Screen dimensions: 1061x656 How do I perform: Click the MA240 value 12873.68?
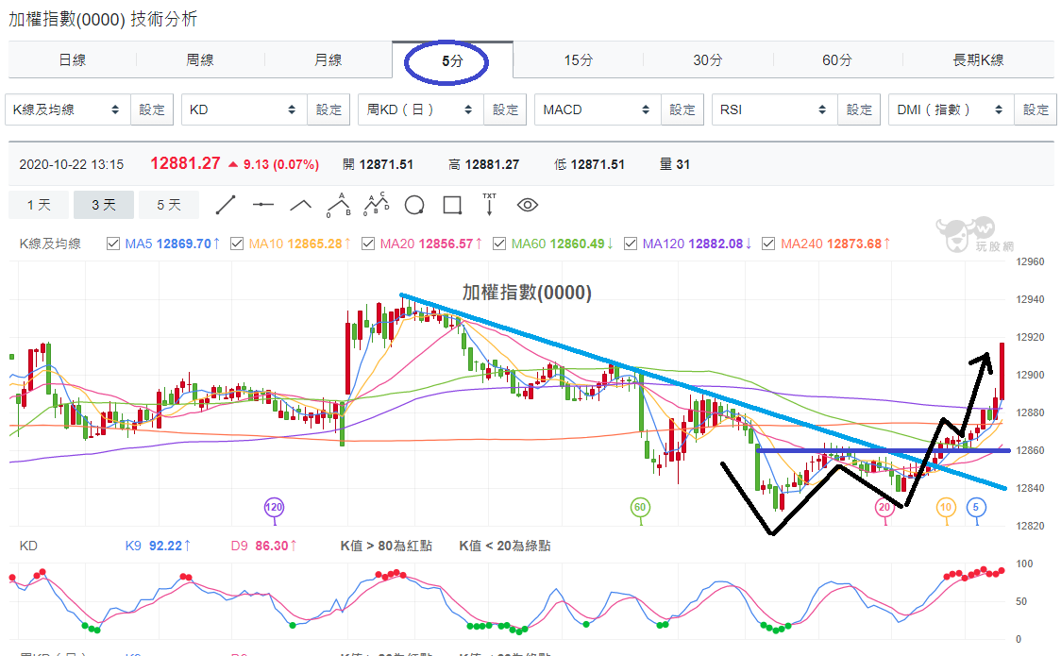point(854,244)
